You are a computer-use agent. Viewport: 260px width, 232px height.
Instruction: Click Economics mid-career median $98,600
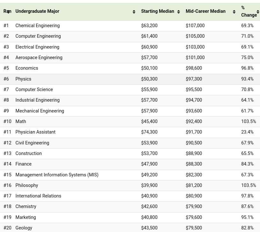(194, 68)
